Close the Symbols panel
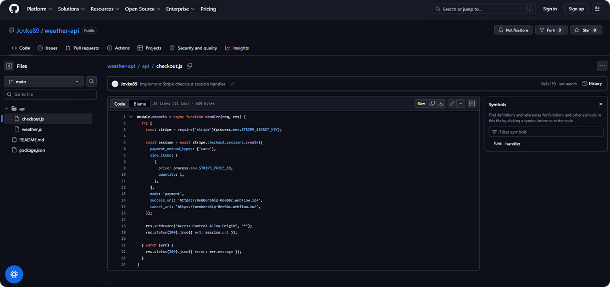The image size is (610, 287). coord(601,104)
